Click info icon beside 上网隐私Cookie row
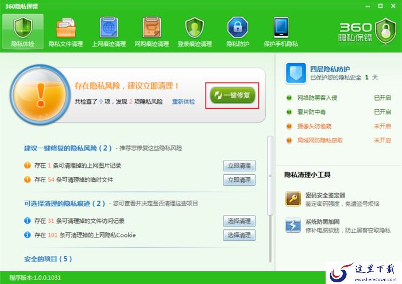The height and width of the screenshot is (284, 402). tap(28, 235)
